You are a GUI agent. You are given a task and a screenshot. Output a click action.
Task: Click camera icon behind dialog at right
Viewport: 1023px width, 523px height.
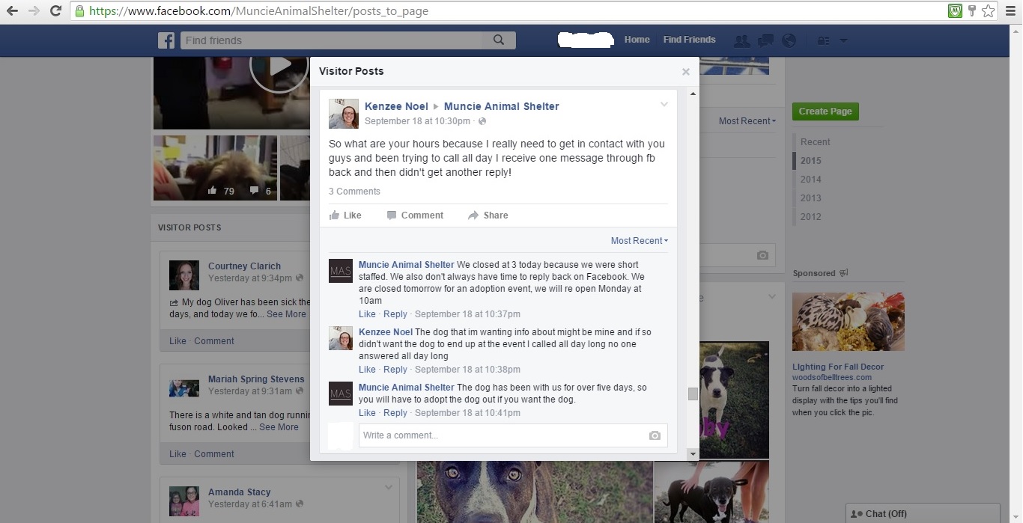(762, 255)
